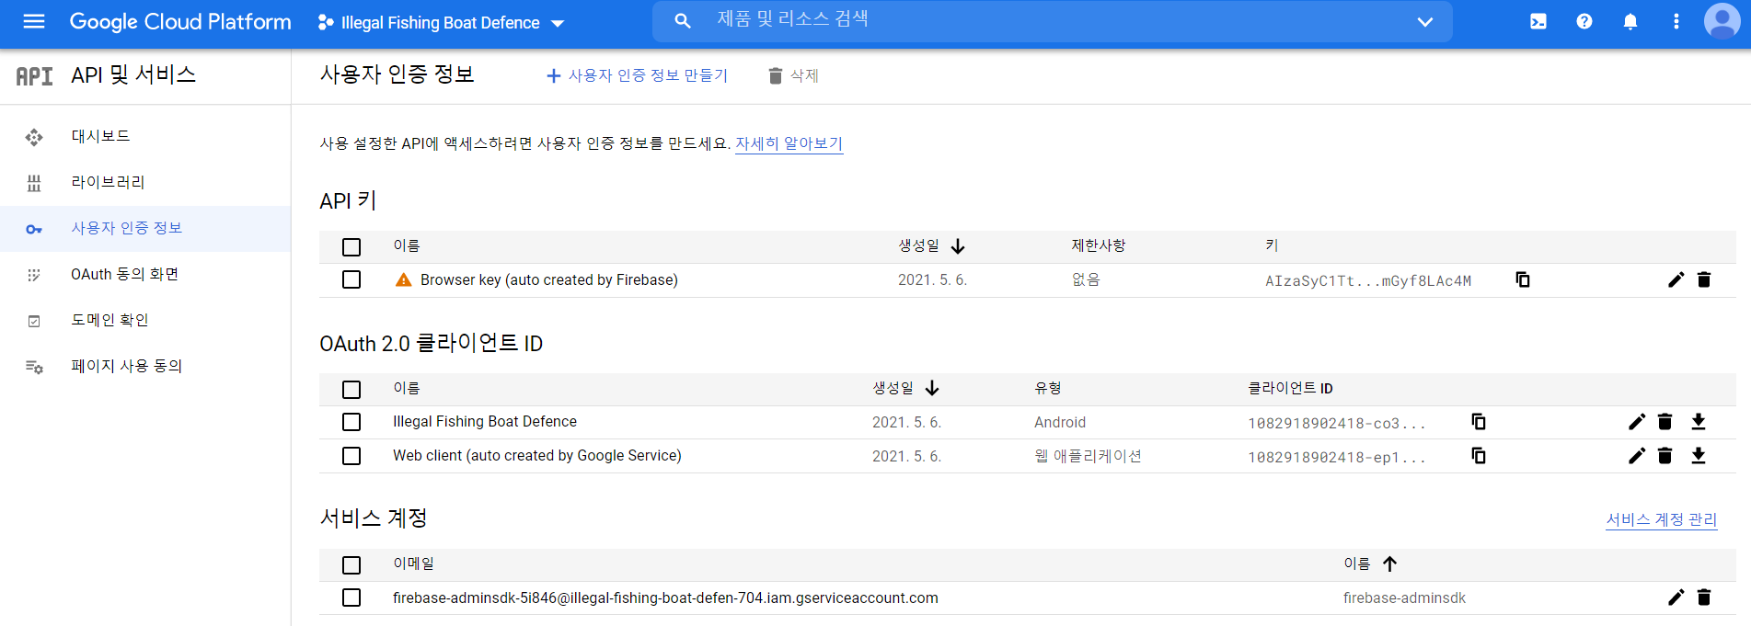The image size is (1751, 626).
Task: Open the 자세히 알아보기 link
Action: (789, 143)
